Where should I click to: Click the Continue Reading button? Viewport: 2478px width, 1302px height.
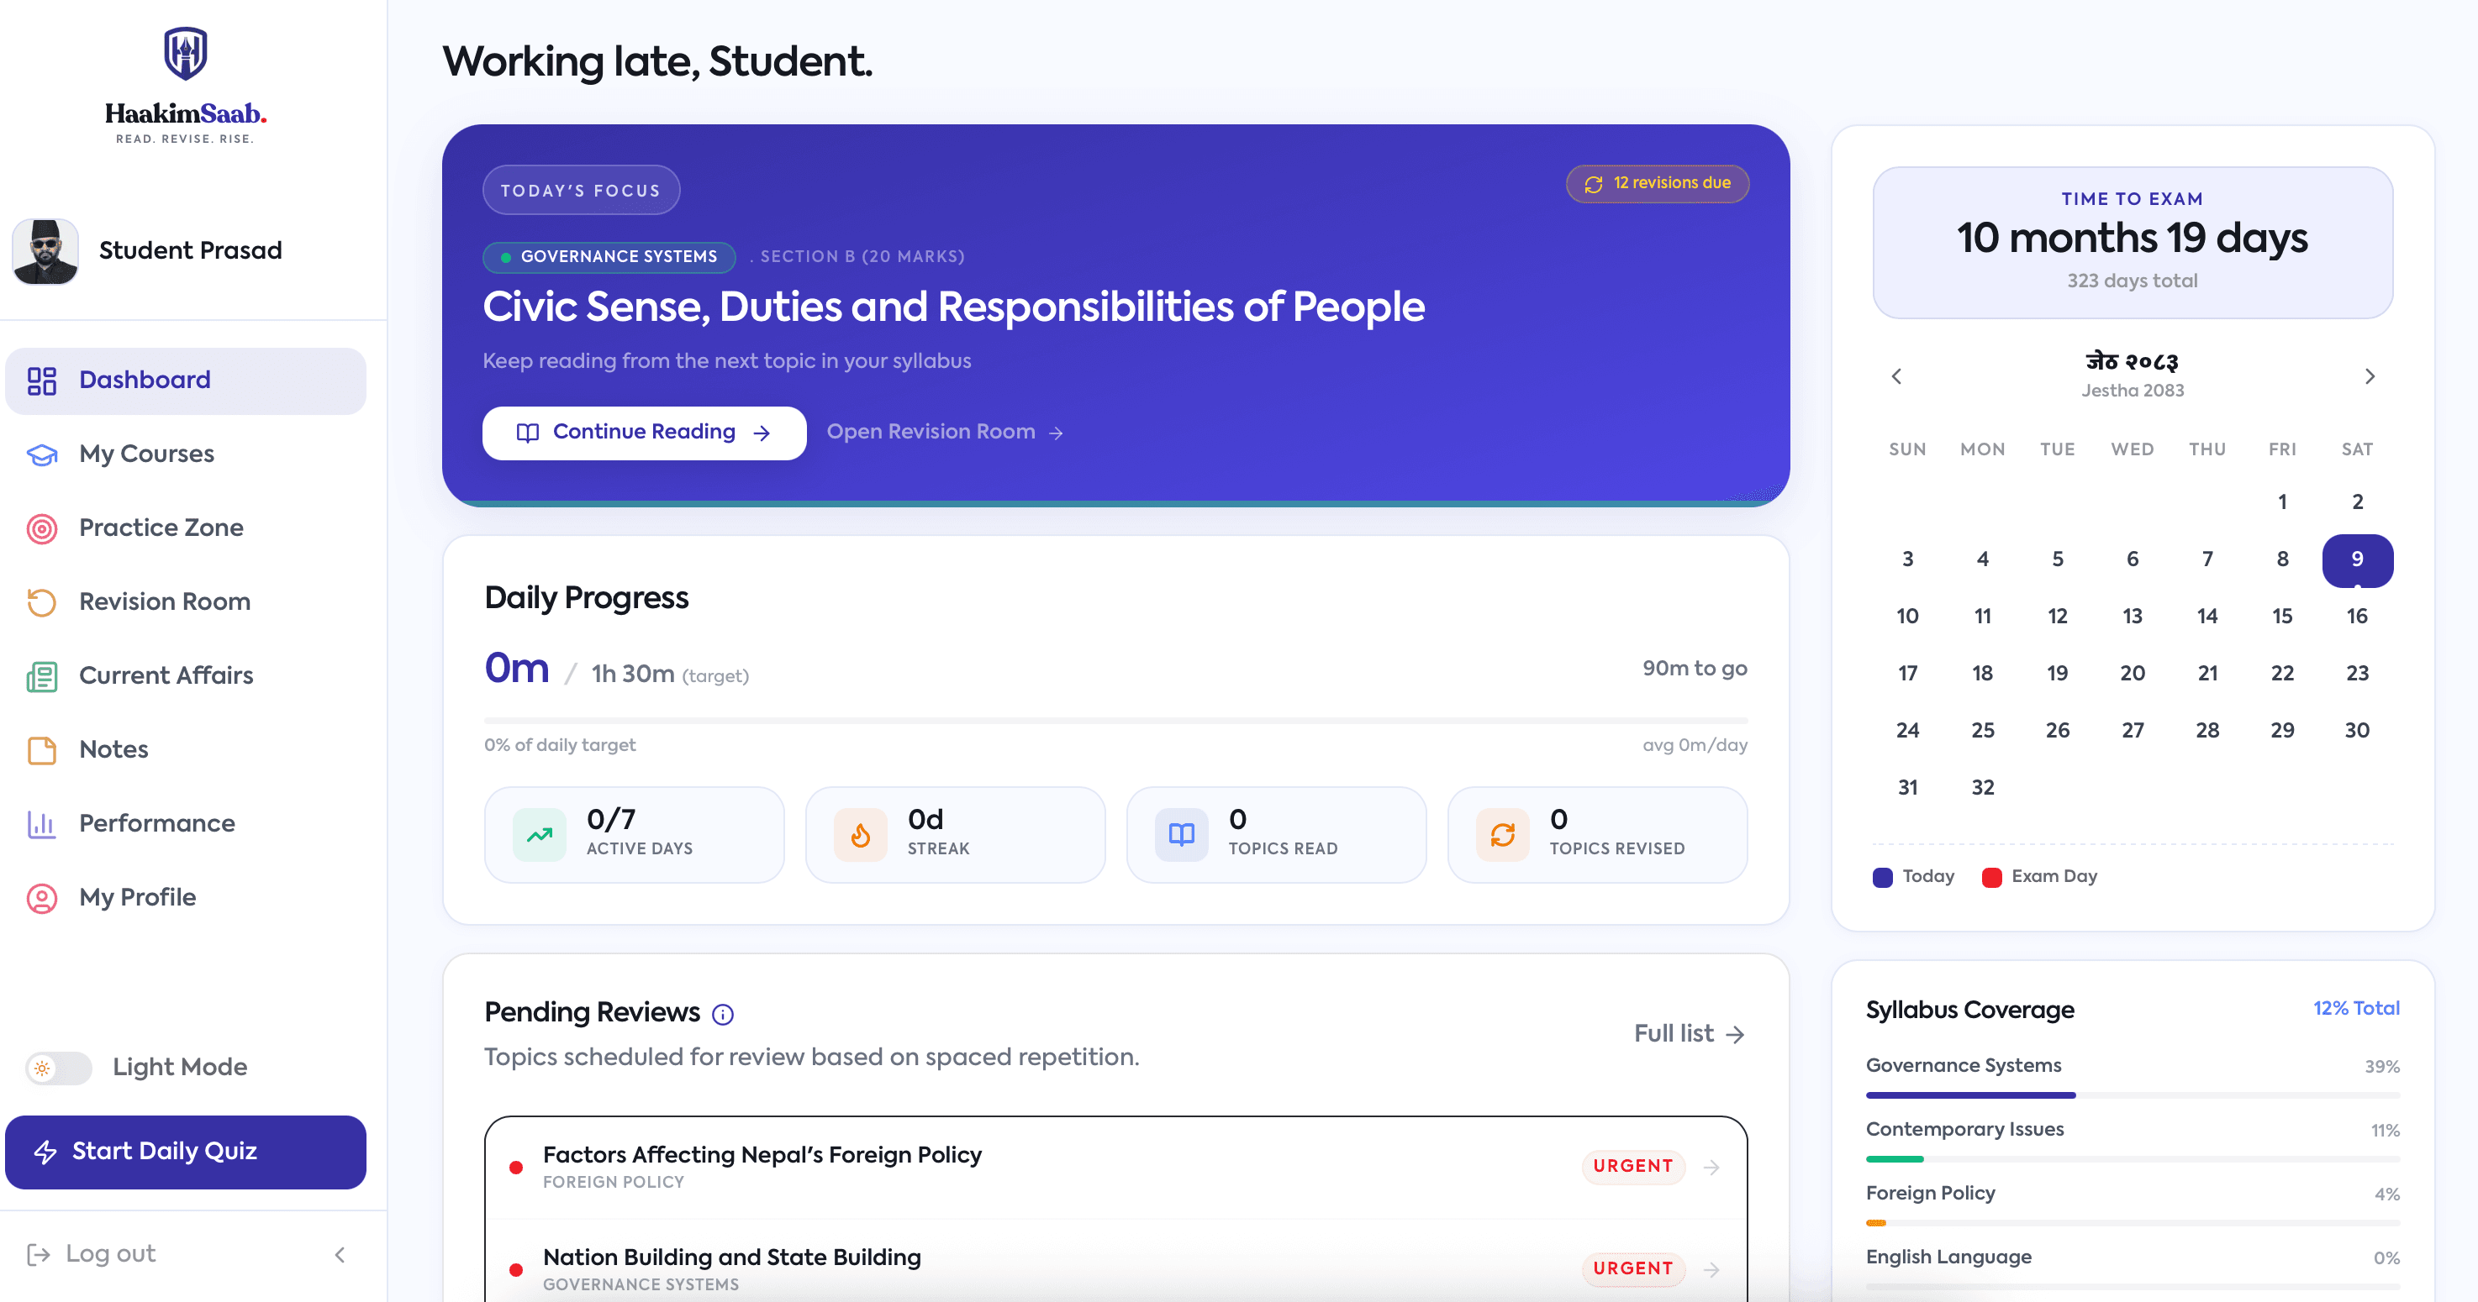point(644,433)
